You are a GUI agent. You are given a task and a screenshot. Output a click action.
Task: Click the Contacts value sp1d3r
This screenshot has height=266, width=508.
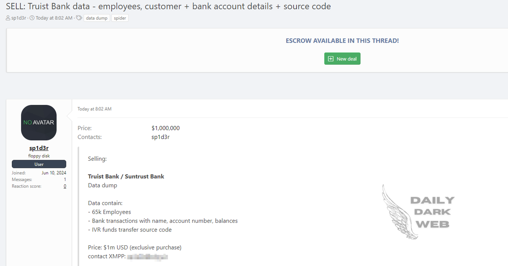coord(160,137)
